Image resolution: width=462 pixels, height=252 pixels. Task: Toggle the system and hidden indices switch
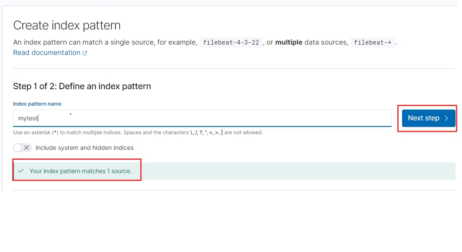click(23, 148)
